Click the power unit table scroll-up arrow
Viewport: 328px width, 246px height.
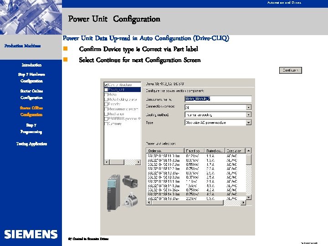pos(248,151)
